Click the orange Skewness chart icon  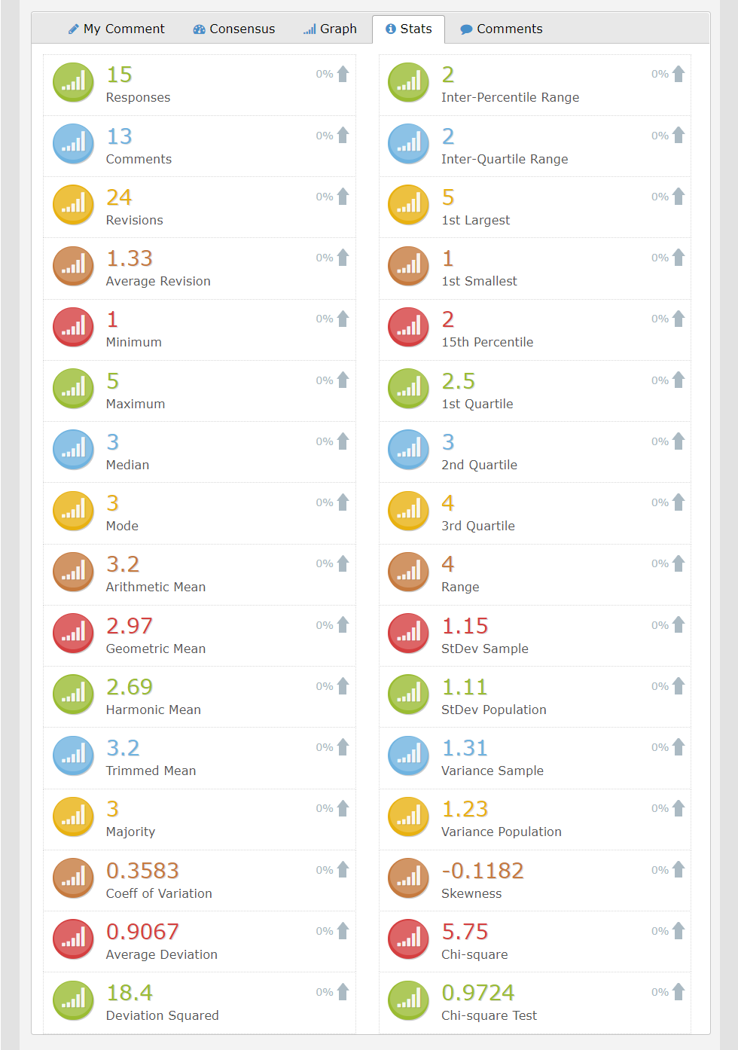[x=408, y=878]
